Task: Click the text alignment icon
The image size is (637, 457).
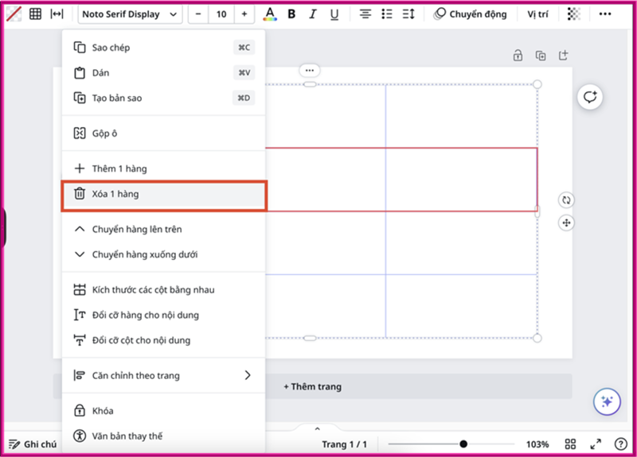Action: (365, 14)
